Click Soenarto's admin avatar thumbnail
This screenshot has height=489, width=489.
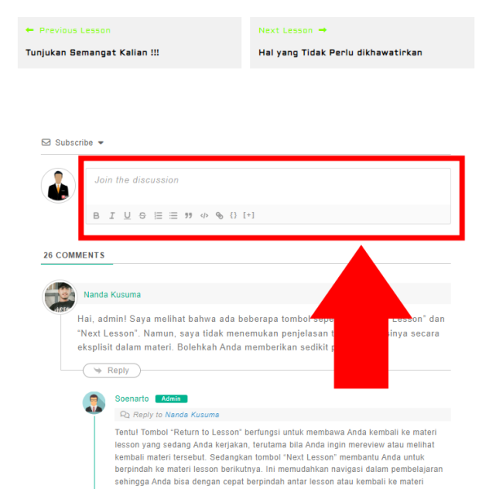(94, 403)
